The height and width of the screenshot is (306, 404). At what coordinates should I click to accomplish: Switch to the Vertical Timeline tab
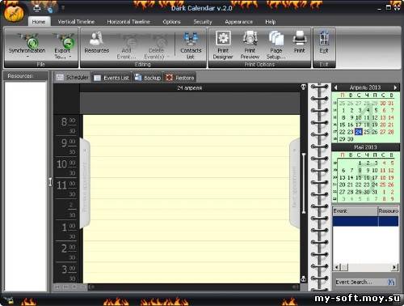76,22
